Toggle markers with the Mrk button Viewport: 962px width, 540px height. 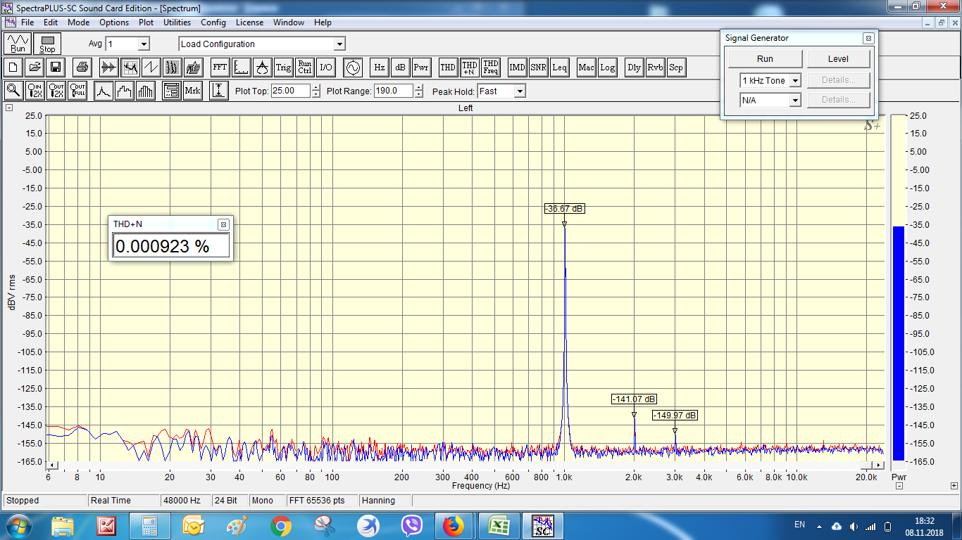193,91
